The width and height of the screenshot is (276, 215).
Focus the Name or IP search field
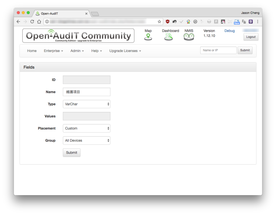point(218,50)
